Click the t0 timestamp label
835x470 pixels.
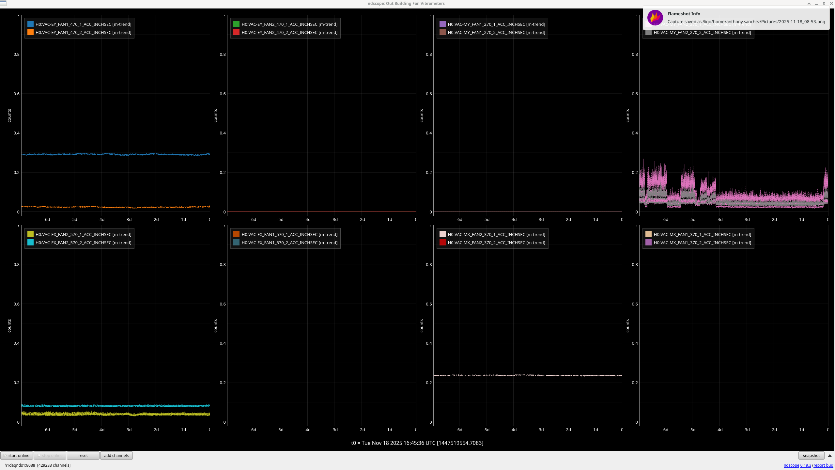(x=417, y=443)
